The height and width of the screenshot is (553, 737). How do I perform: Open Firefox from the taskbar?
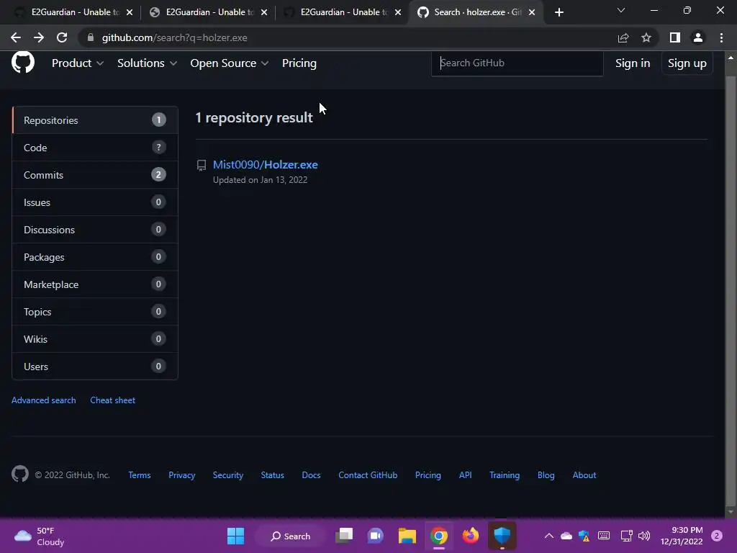click(x=471, y=536)
